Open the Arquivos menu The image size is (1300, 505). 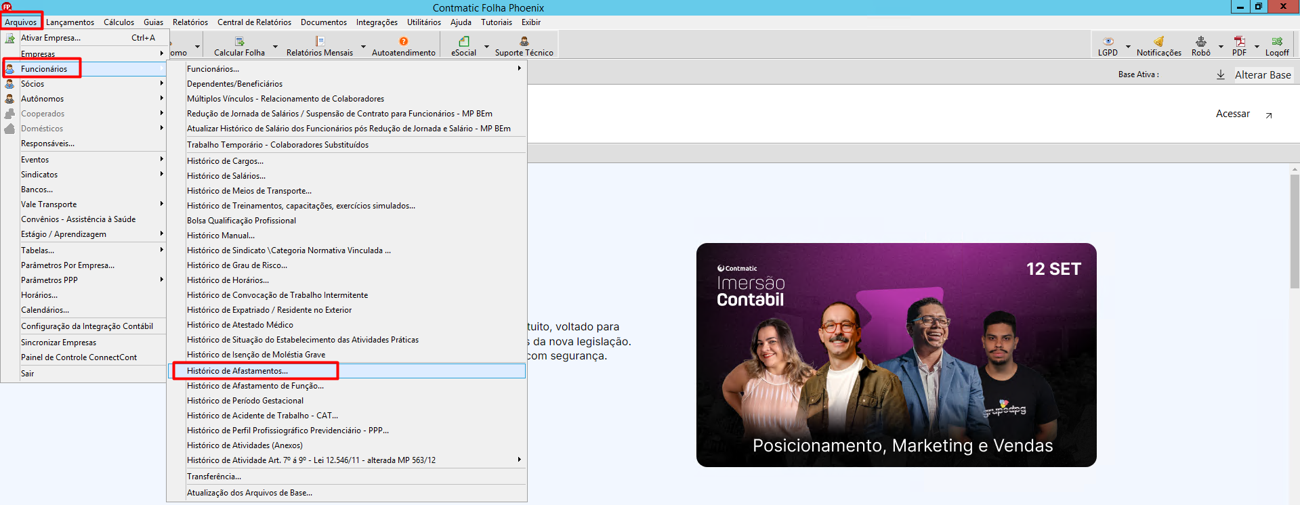coord(21,22)
